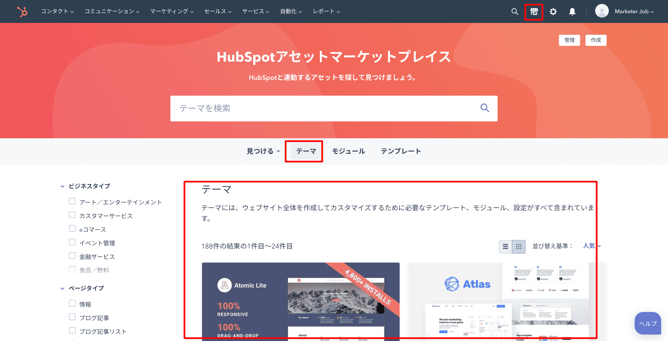Screen dimensions: 668x341
Task: Click the HubSpot sprocket logo
Action: [22, 11]
